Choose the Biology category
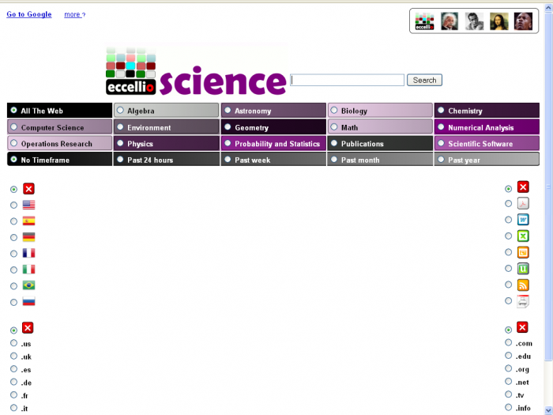Image resolution: width=553 pixels, height=415 pixels. 380,111
